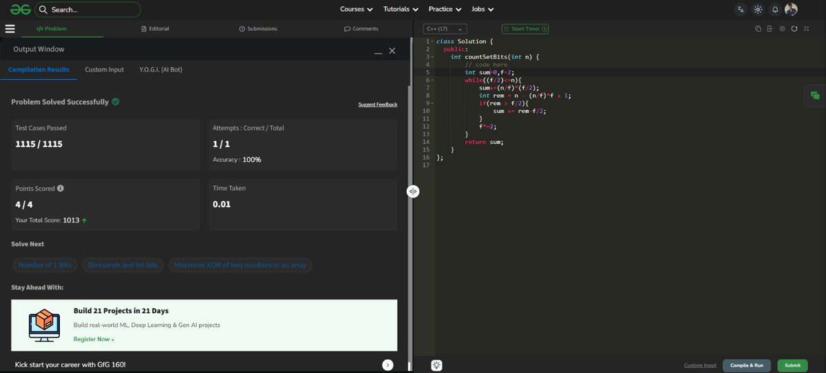826x373 pixels.
Task: Expand the Practice menu
Action: [445, 10]
